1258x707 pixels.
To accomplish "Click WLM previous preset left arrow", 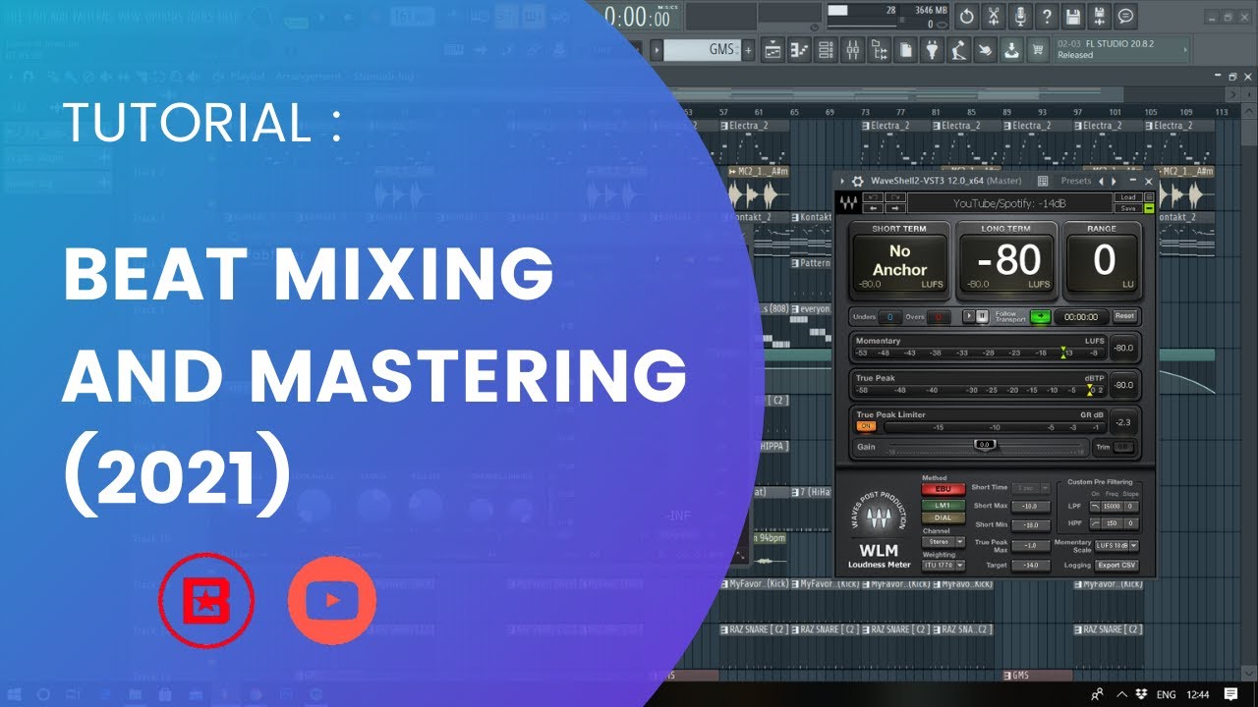I will coord(873,208).
